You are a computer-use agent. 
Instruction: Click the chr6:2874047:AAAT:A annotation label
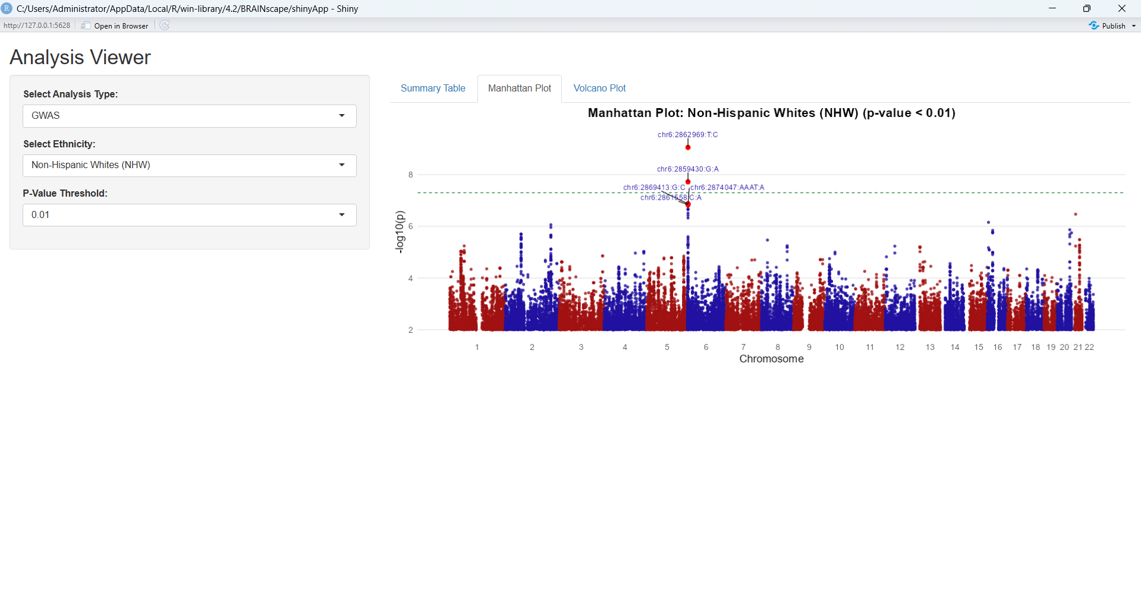click(727, 188)
